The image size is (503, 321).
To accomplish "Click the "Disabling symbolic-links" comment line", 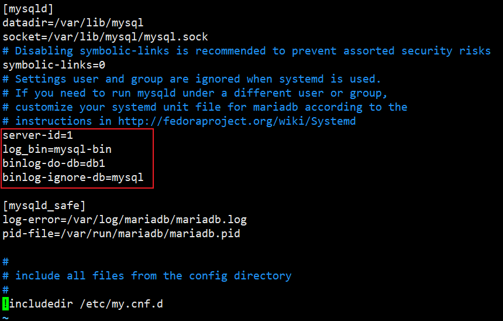I will (246, 51).
